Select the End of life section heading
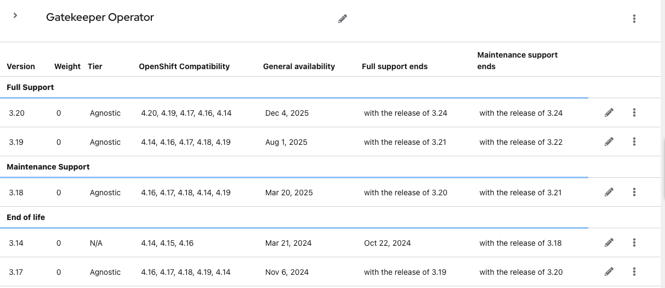Image resolution: width=665 pixels, height=288 pixels. click(26, 217)
